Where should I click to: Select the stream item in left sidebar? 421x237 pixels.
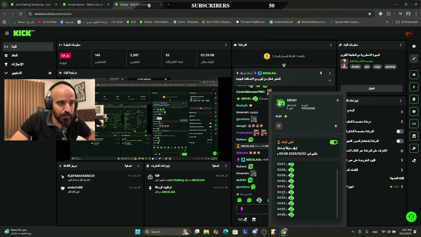tap(28, 47)
